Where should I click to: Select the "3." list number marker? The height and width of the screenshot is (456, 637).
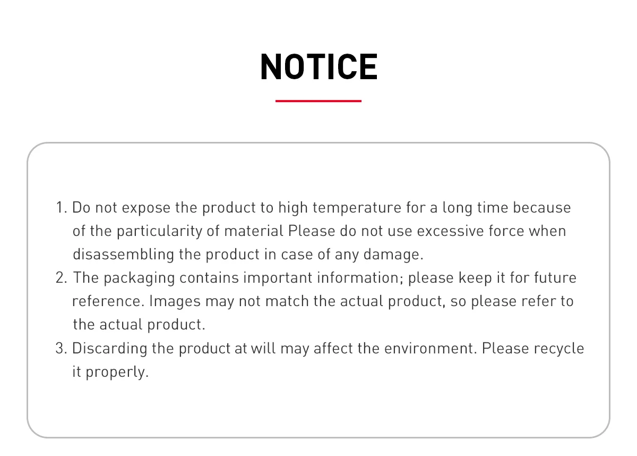point(61,348)
